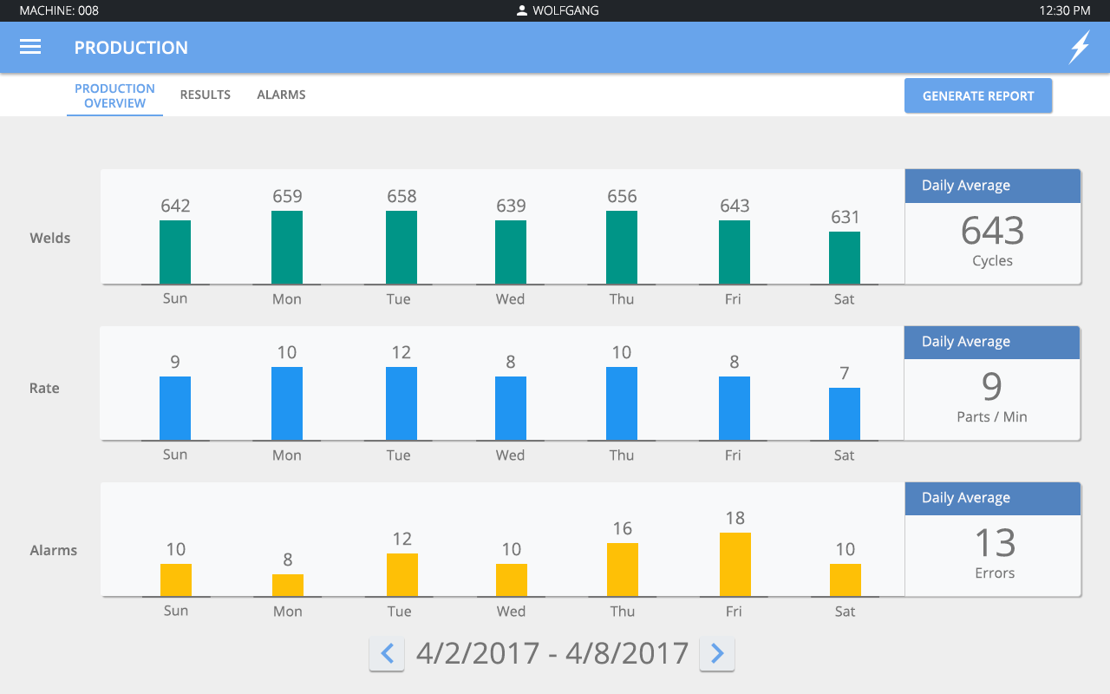
Task: Click Thursday's yellow Alarms bar
Action: point(622,570)
